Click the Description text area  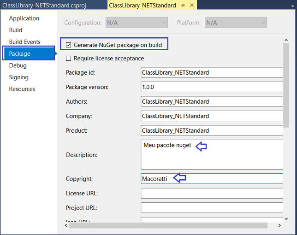point(212,154)
